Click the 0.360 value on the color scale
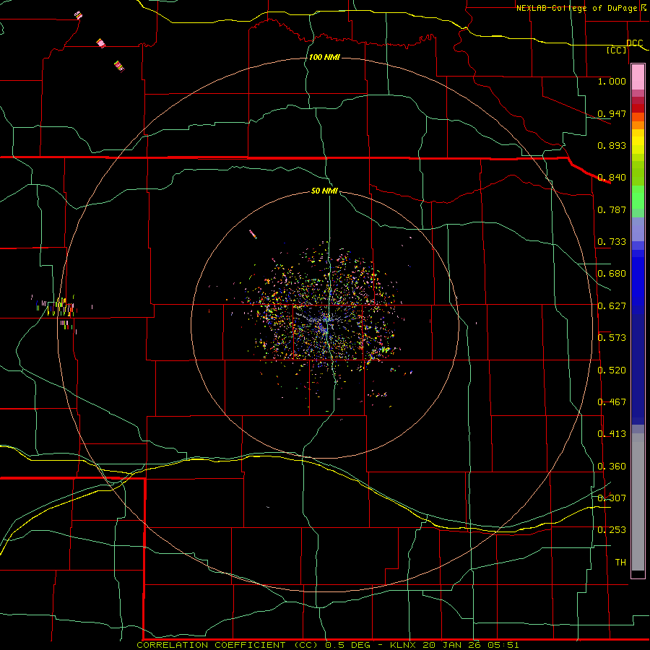The image size is (650, 650). pos(612,467)
